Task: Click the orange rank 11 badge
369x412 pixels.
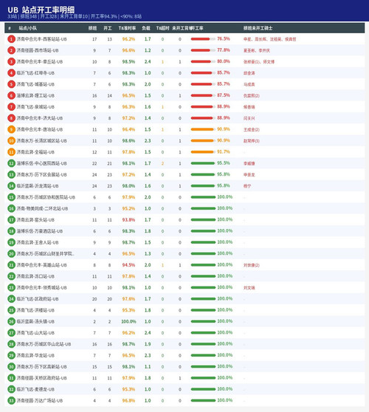Action: 11,152
